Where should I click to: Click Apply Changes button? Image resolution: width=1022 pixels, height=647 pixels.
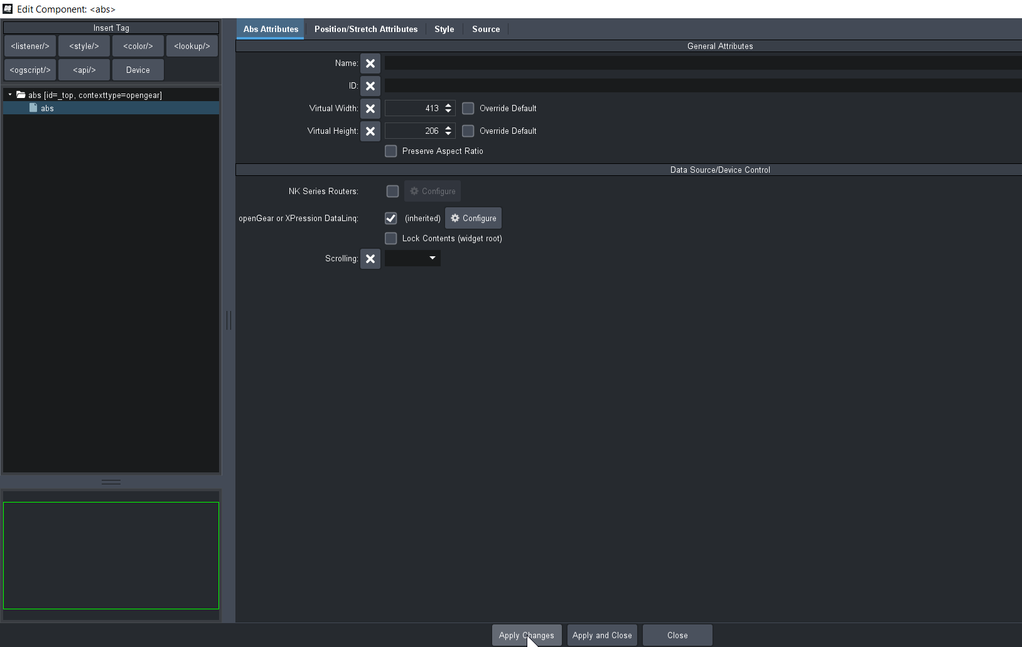527,636
